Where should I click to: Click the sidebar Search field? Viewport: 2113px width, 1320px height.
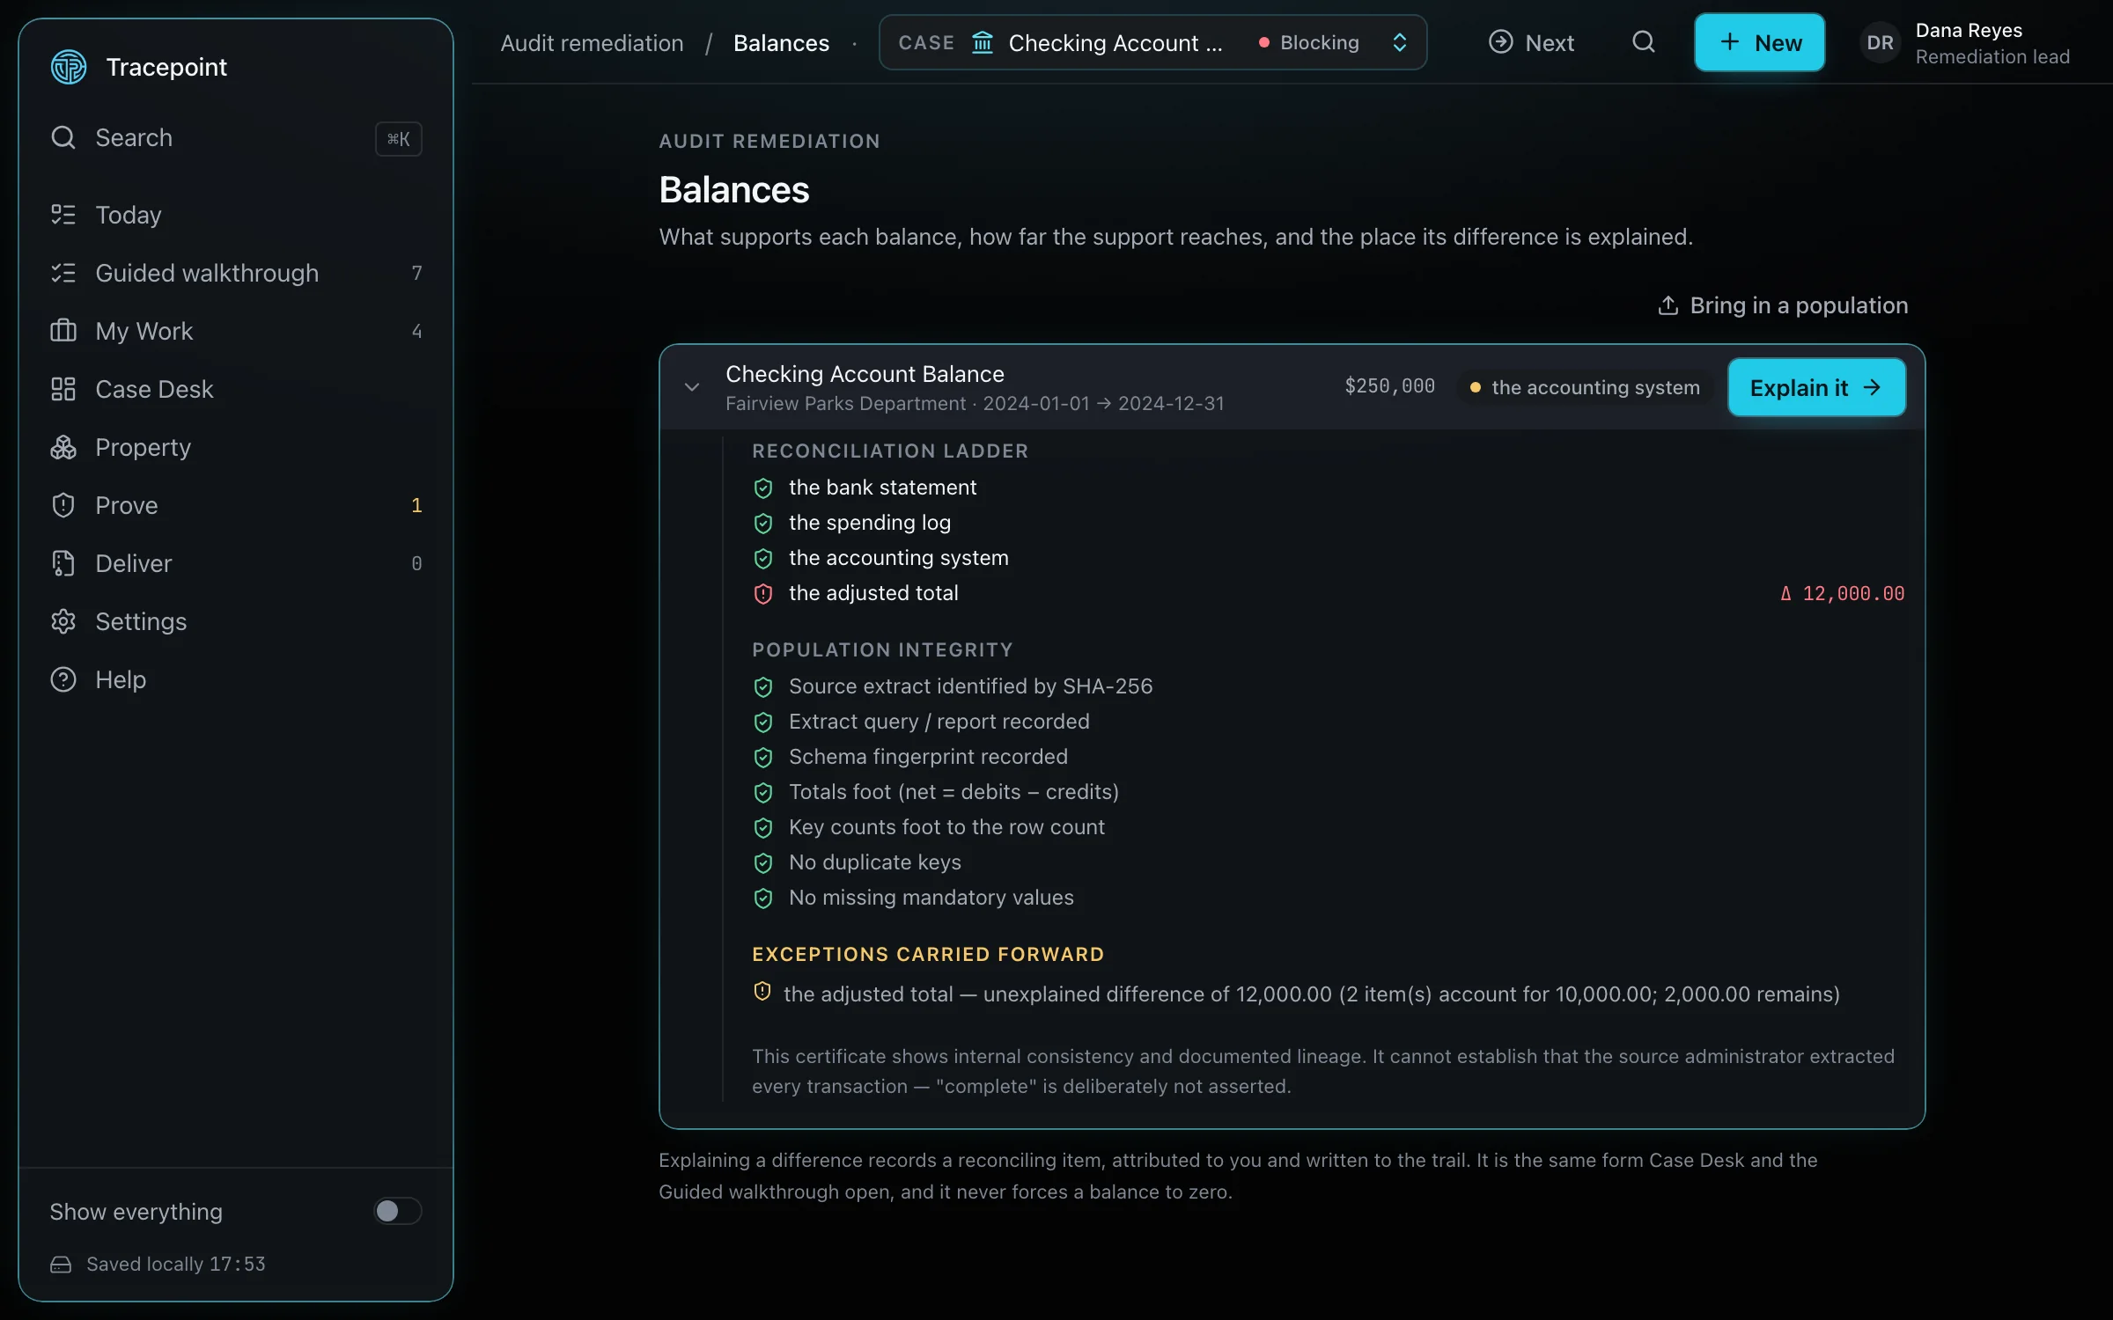(x=236, y=138)
